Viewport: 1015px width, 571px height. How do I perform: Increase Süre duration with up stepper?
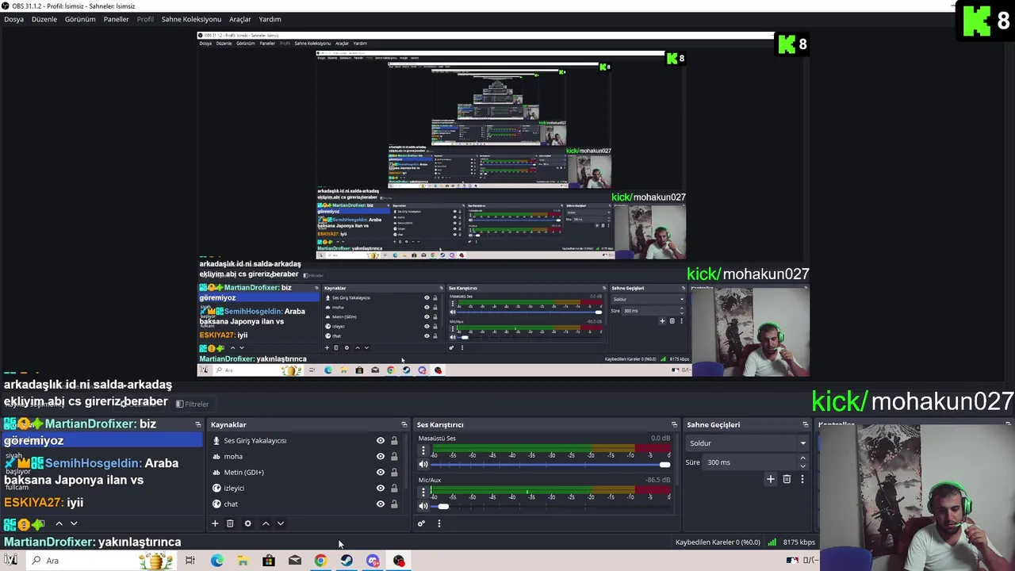pyautogui.click(x=802, y=458)
